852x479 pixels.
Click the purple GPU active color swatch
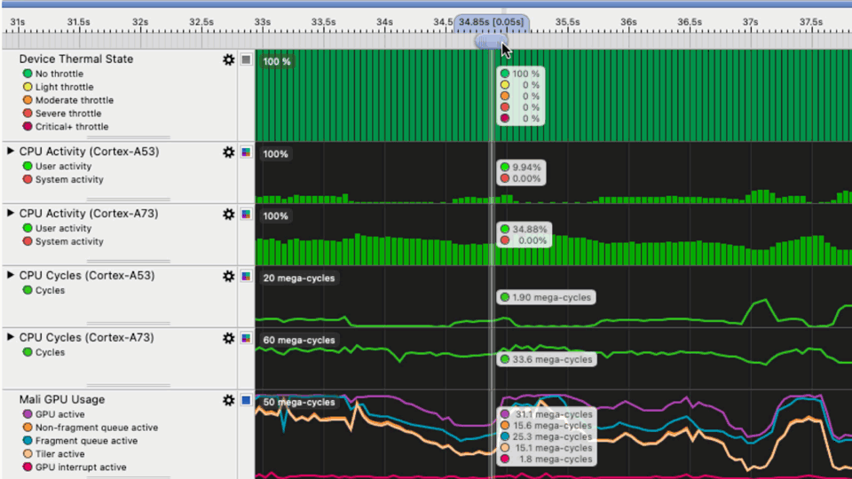tap(27, 414)
